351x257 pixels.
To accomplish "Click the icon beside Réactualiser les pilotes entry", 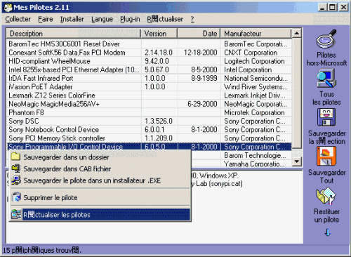I will [x=16, y=214].
